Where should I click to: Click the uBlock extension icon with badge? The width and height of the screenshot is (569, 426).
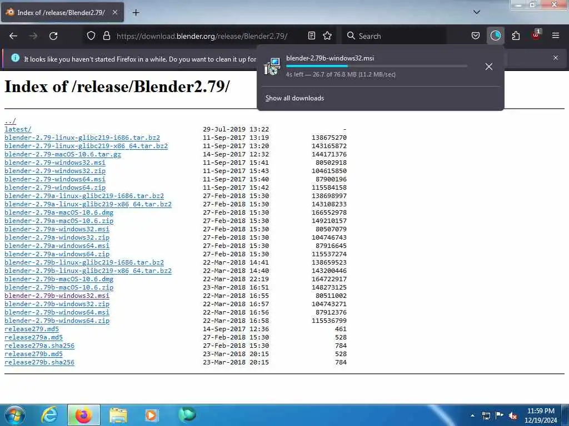point(536,35)
